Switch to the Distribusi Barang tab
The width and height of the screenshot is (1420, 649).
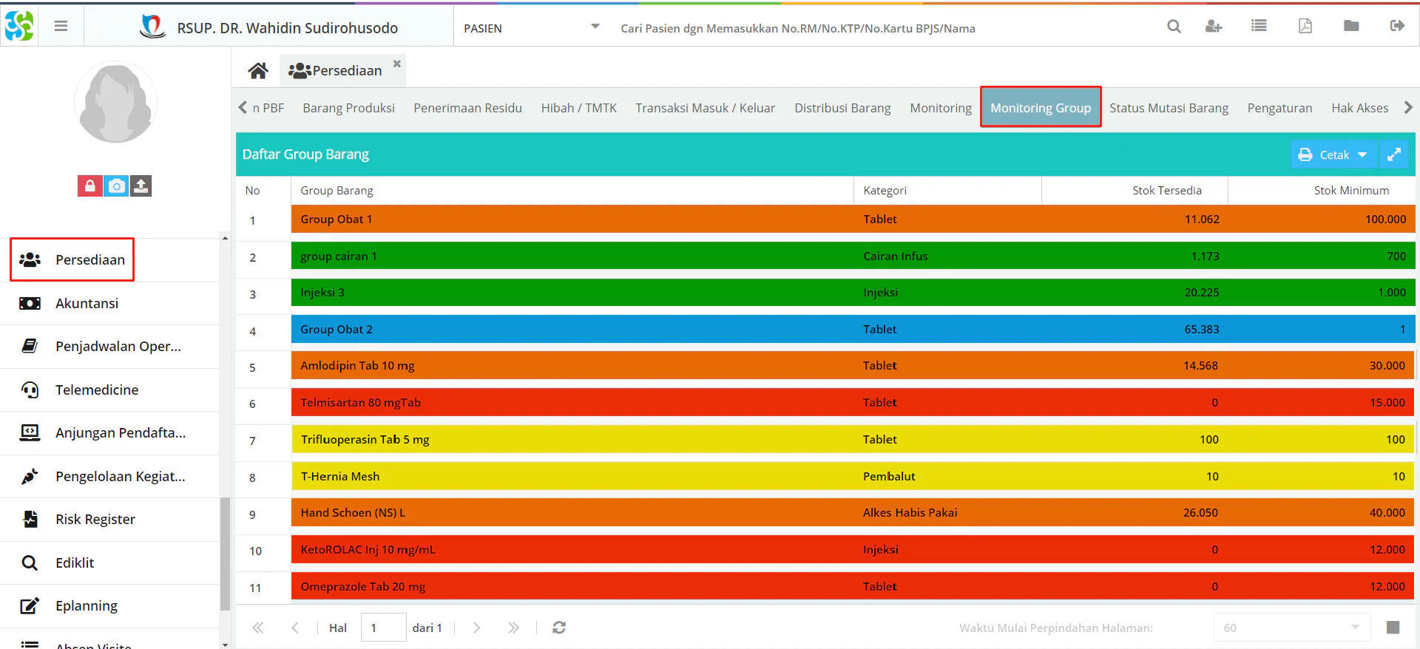(x=842, y=108)
